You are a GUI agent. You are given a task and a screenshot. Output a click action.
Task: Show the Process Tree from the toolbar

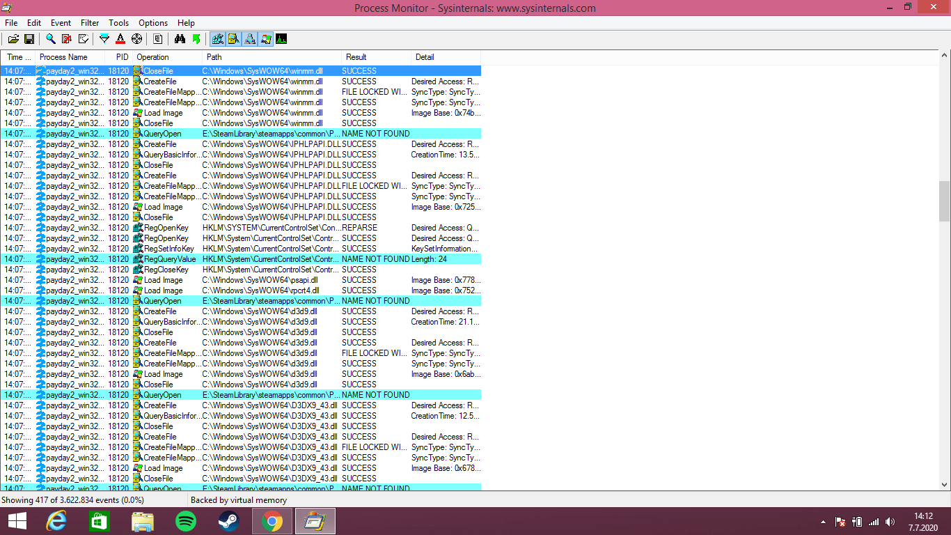pos(158,39)
